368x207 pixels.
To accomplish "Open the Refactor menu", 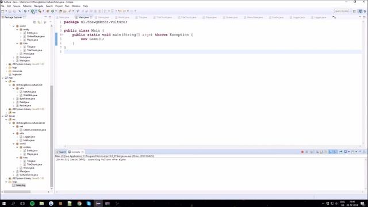I will [x=27, y=6].
